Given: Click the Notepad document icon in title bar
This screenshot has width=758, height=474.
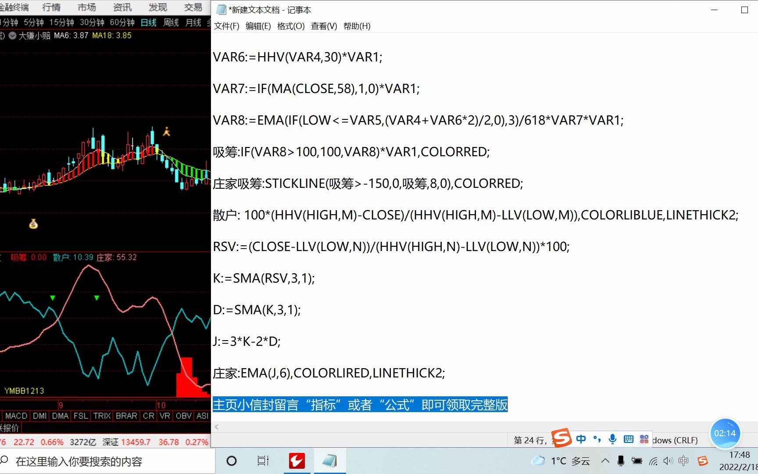Looking at the screenshot, I should [221, 10].
